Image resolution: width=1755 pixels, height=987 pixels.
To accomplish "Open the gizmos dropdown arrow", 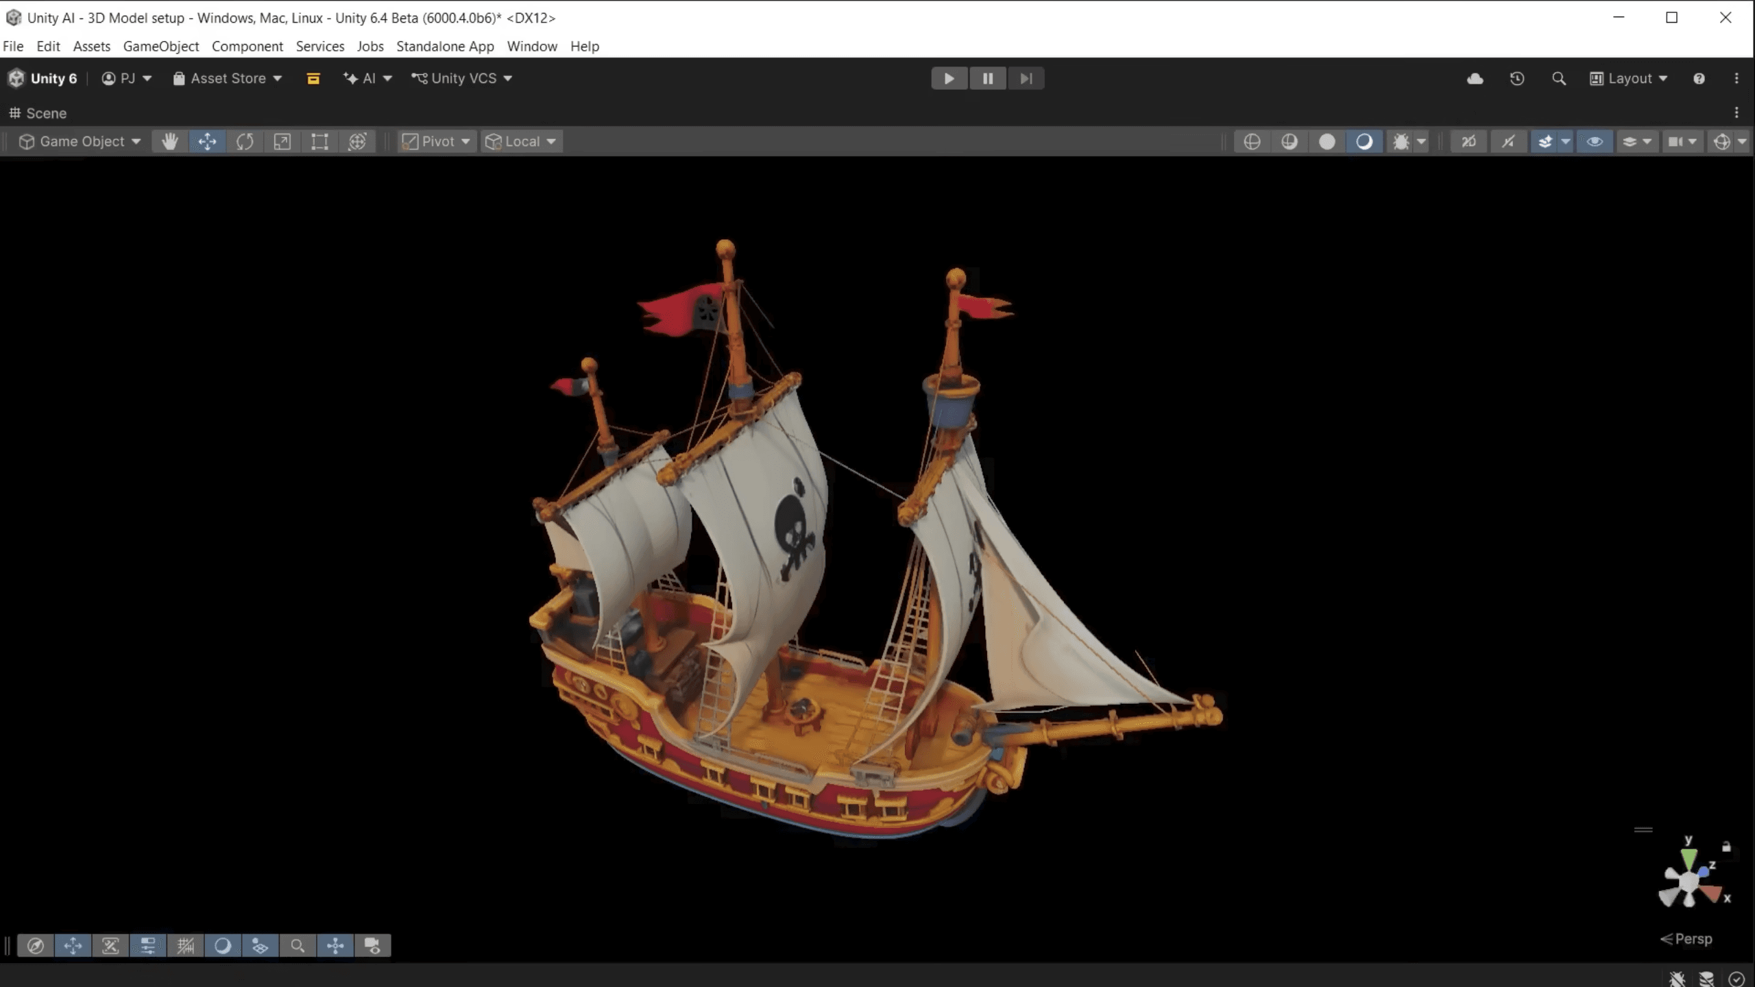I will [x=1742, y=141].
